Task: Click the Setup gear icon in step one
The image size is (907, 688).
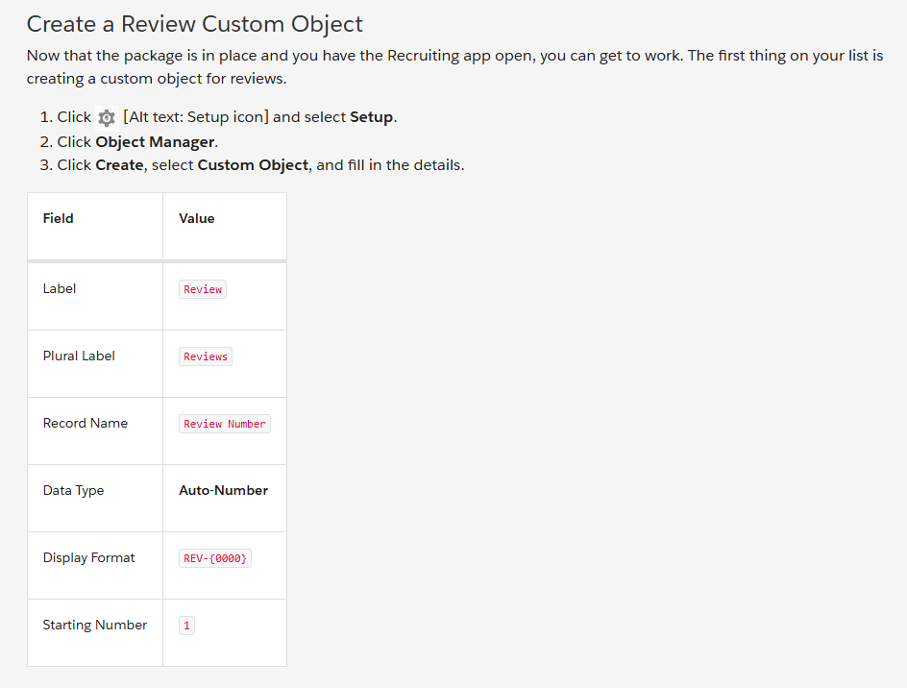Action: point(107,117)
